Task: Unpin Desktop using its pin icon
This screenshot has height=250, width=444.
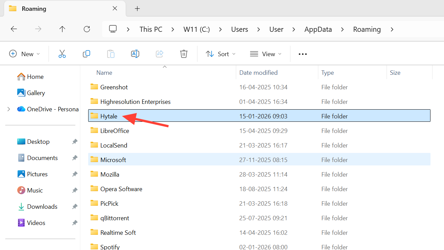Action: [x=75, y=142]
